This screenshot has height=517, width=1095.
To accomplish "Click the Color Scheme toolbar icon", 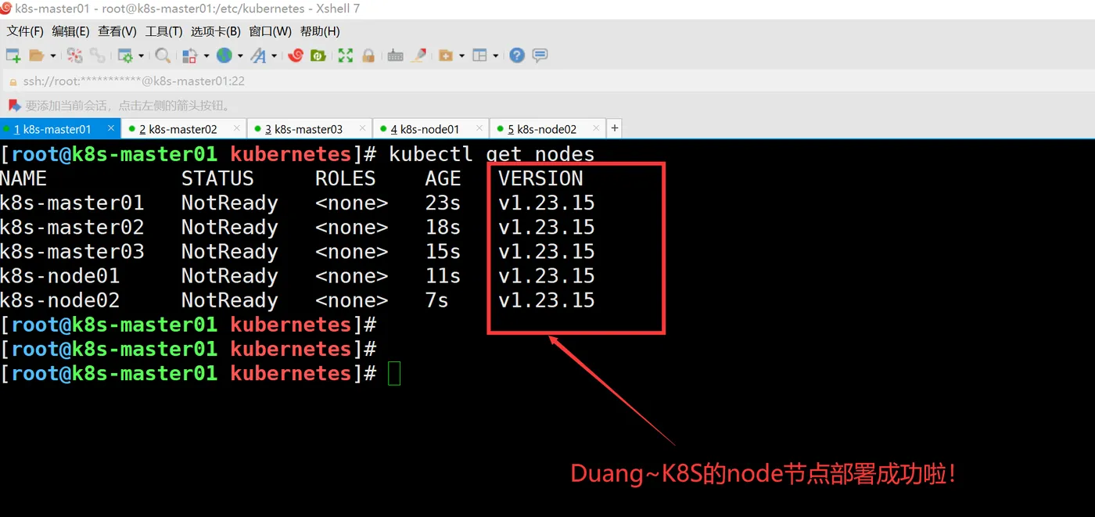I will pyautogui.click(x=190, y=56).
